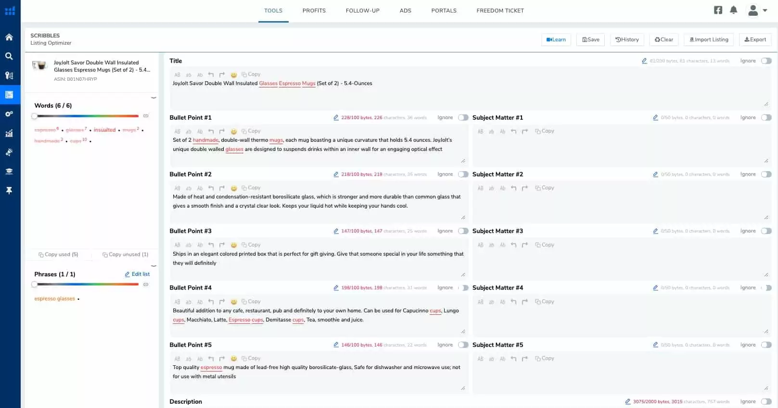Copy the Subject Matter #4 text
This screenshot has height=408, width=778.
(545, 302)
